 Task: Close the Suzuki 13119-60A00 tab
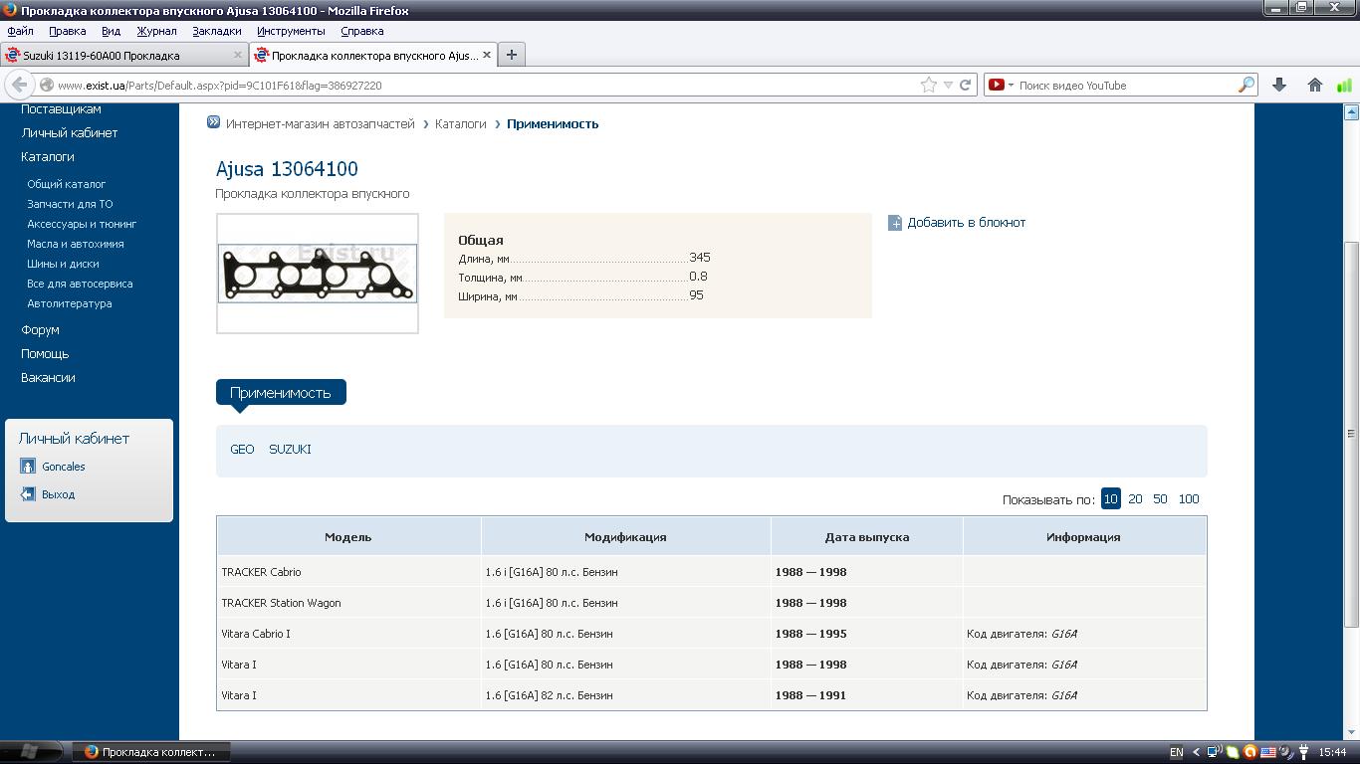click(238, 55)
